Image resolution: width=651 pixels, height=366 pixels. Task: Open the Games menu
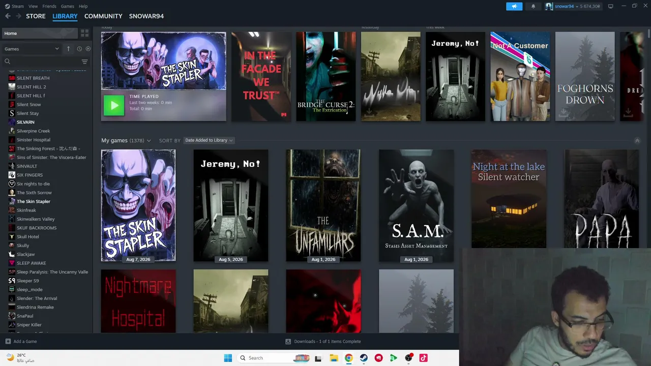pyautogui.click(x=67, y=6)
